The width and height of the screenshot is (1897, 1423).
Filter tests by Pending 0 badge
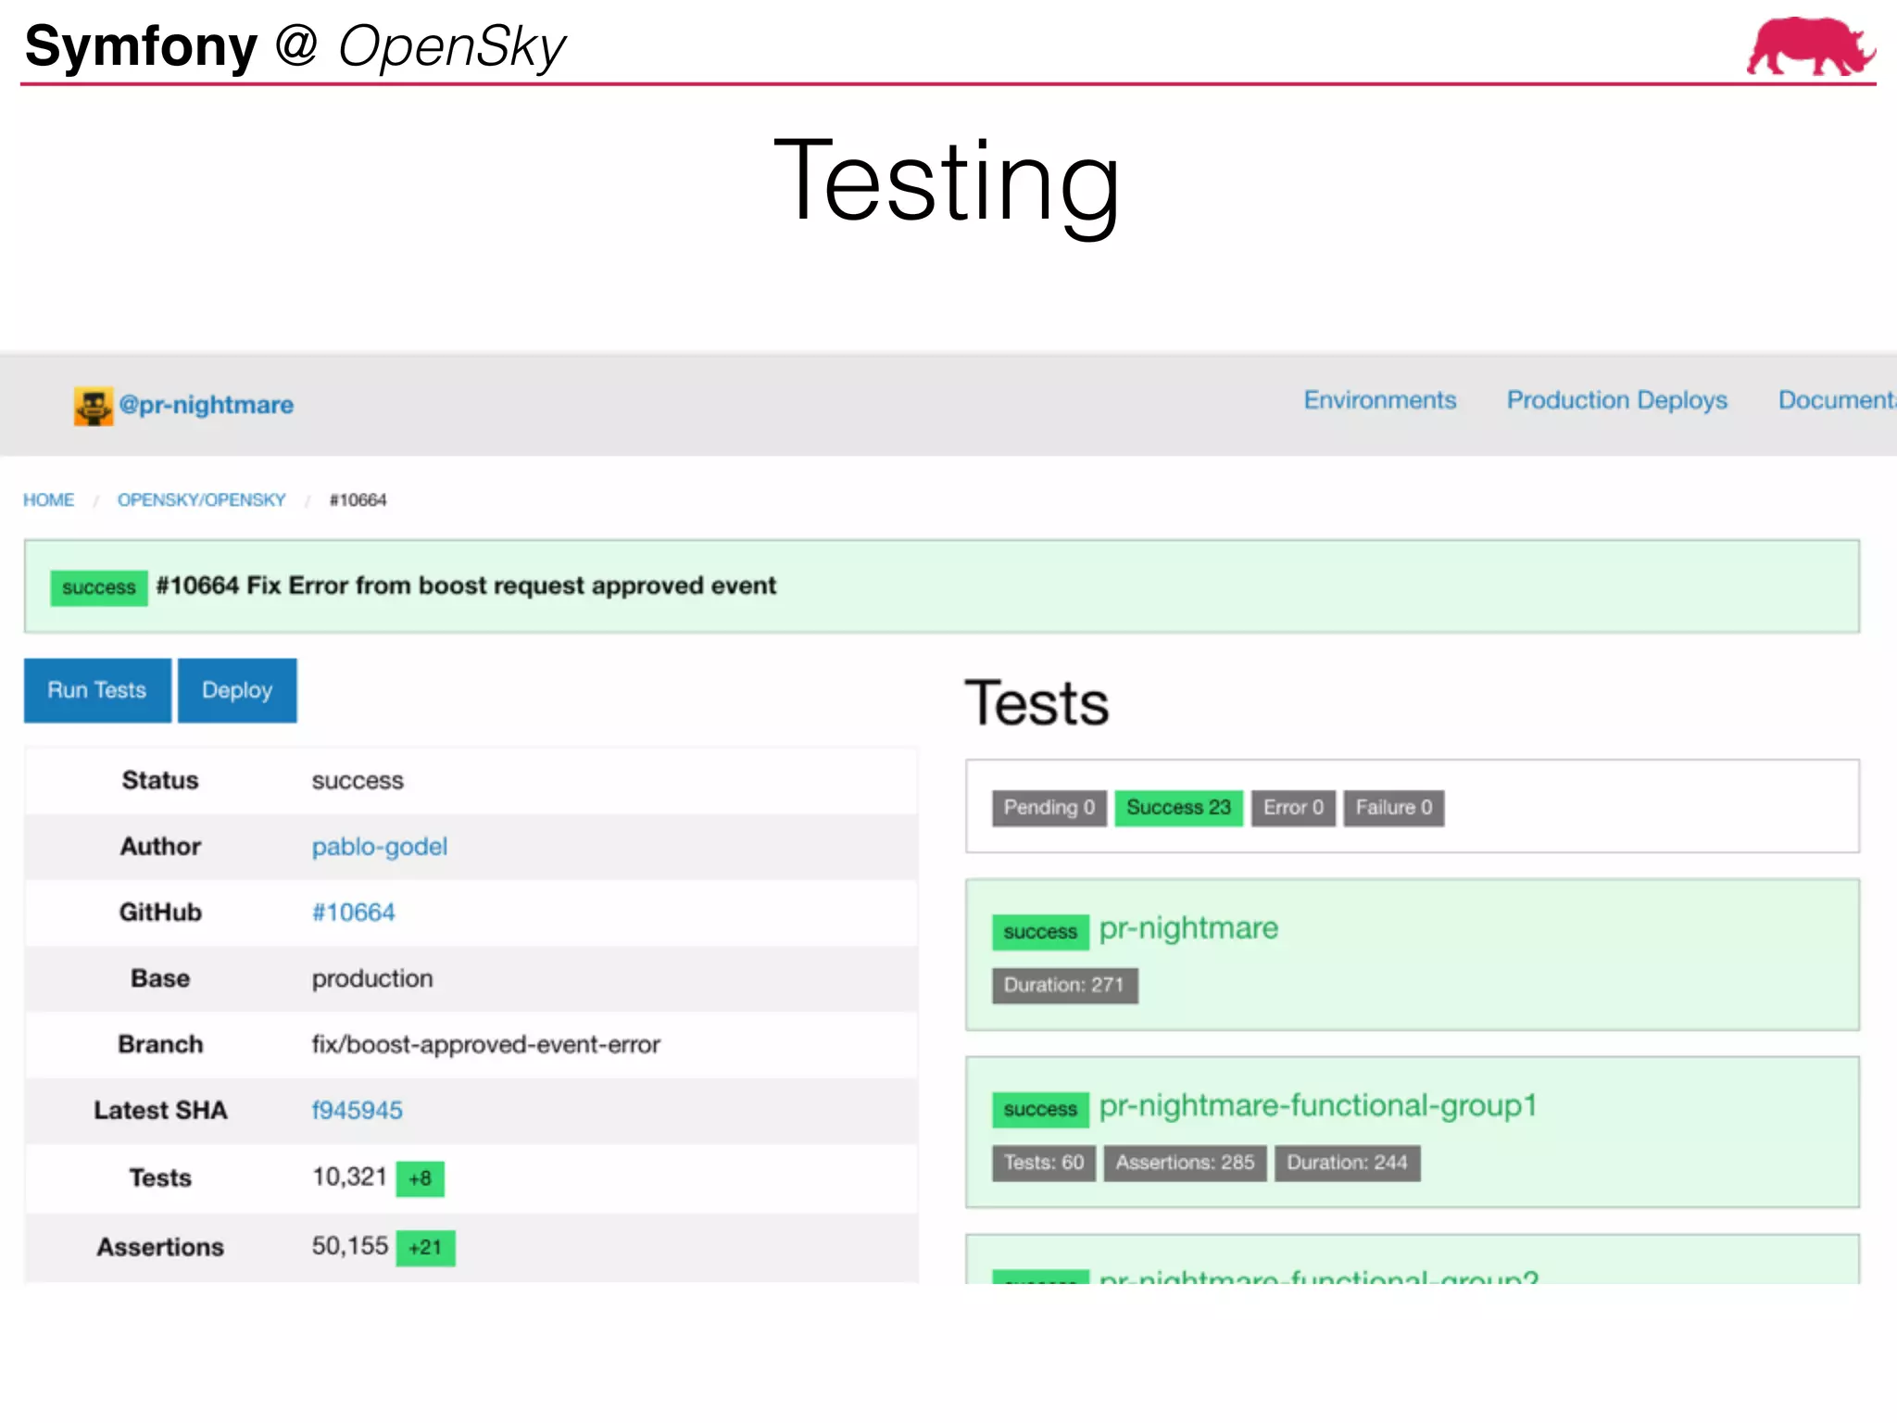click(1049, 808)
